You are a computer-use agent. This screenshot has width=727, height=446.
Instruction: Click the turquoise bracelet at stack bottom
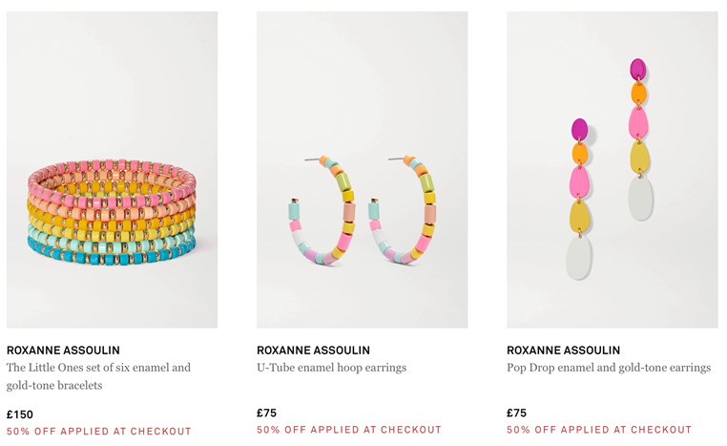(x=112, y=253)
